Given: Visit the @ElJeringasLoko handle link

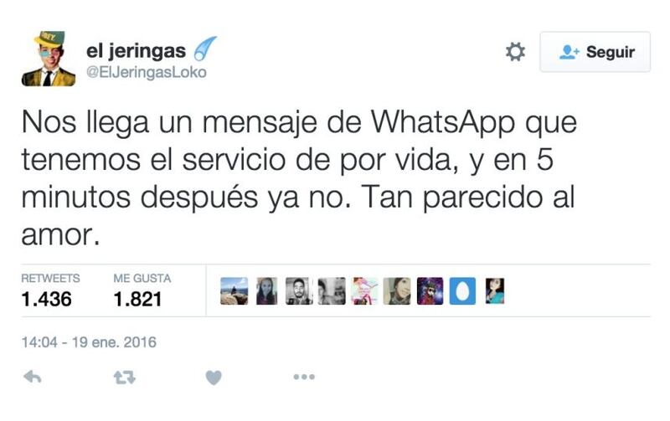Looking at the screenshot, I should [x=147, y=72].
